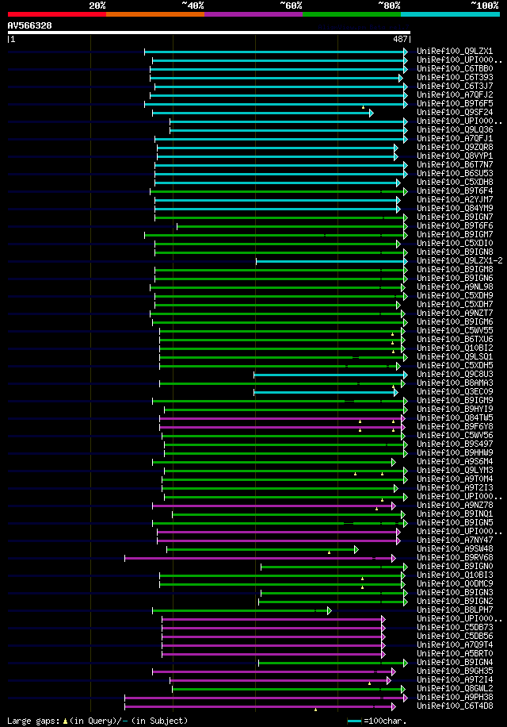Open hit UniRef100_B9IGN7
Viewport: 507px width, 727px height.
[x=455, y=217]
